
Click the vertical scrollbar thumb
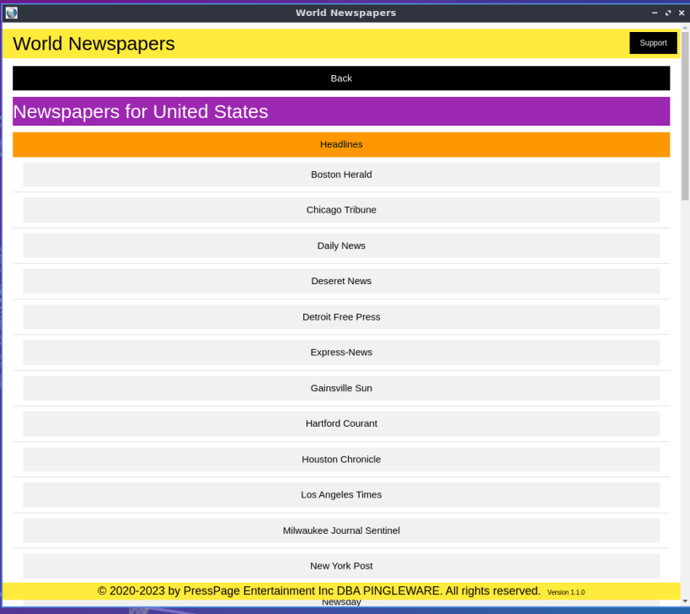click(x=685, y=116)
